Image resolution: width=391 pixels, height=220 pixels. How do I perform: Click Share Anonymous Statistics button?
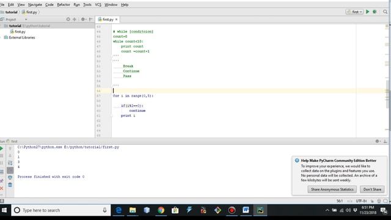tap(332, 189)
